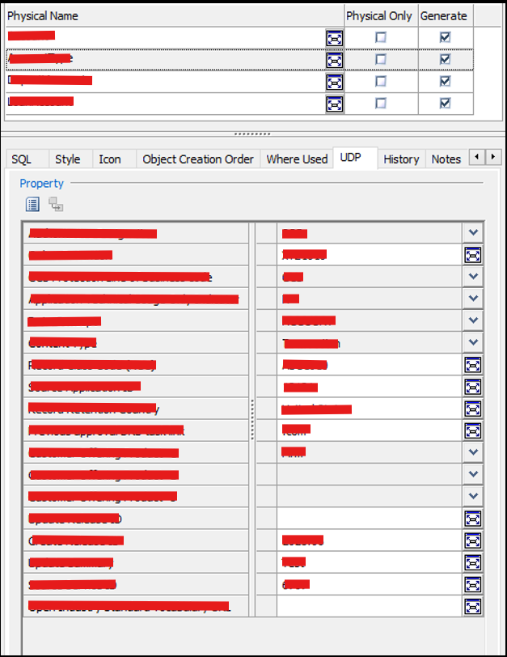Open the Notes tab
507x657 pixels.
tap(446, 159)
